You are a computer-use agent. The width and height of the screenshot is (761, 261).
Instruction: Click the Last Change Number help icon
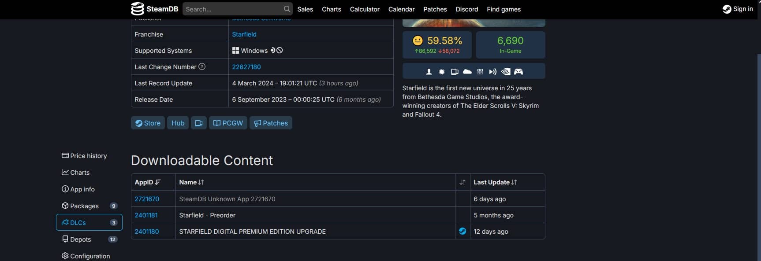(202, 66)
